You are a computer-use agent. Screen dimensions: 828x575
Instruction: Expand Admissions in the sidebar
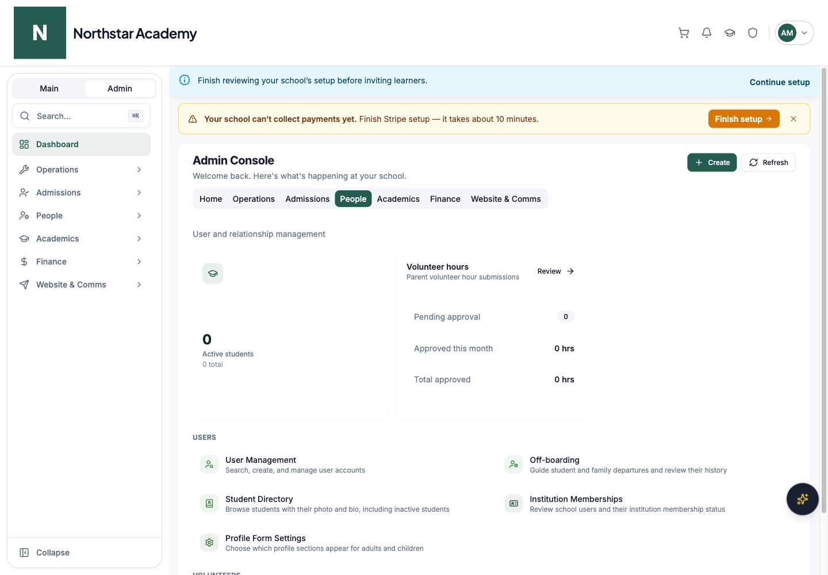[81, 193]
